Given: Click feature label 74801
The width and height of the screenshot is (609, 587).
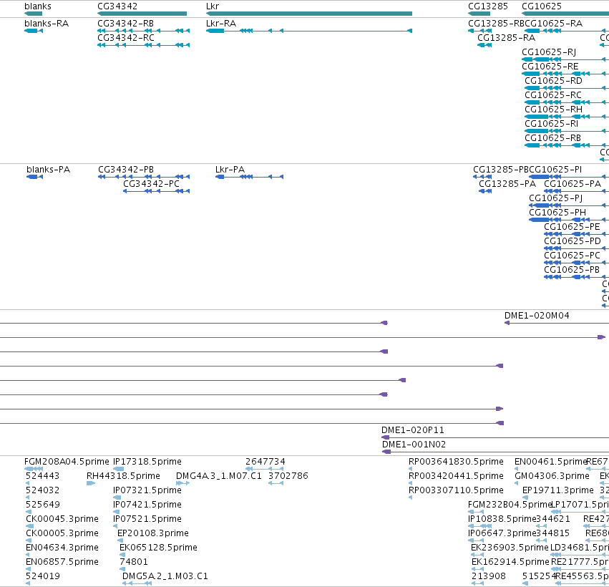Looking at the screenshot, I should 134,563.
